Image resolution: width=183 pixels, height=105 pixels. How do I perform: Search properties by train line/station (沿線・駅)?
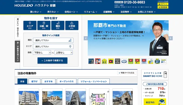(x=44, y=25)
